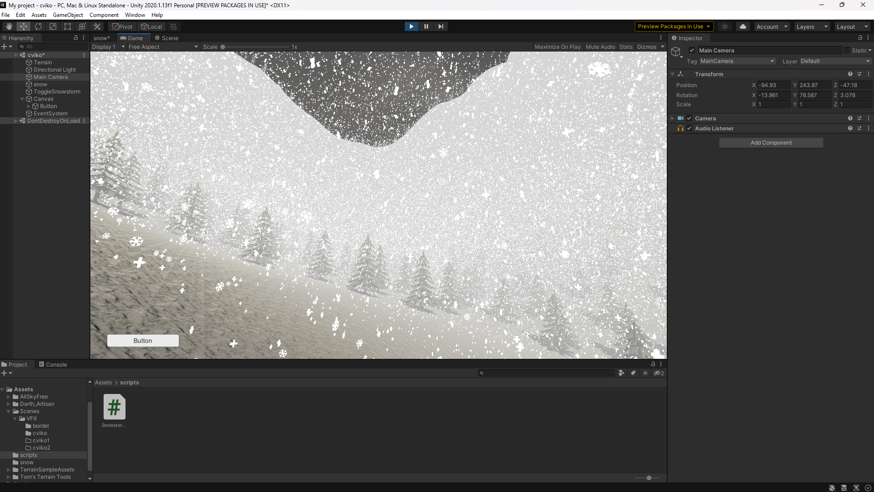Screen dimensions: 874x492
Task: Open the Tag MainCamera dropdown
Action: click(737, 61)
